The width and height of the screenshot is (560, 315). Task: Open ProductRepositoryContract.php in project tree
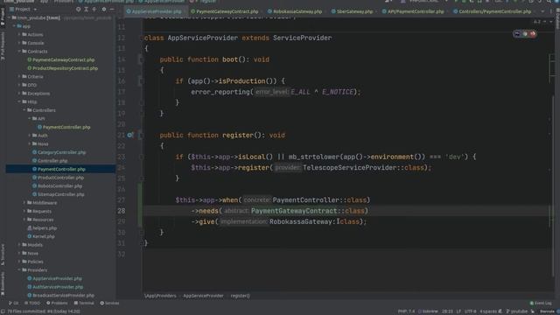pyautogui.click(x=62, y=68)
